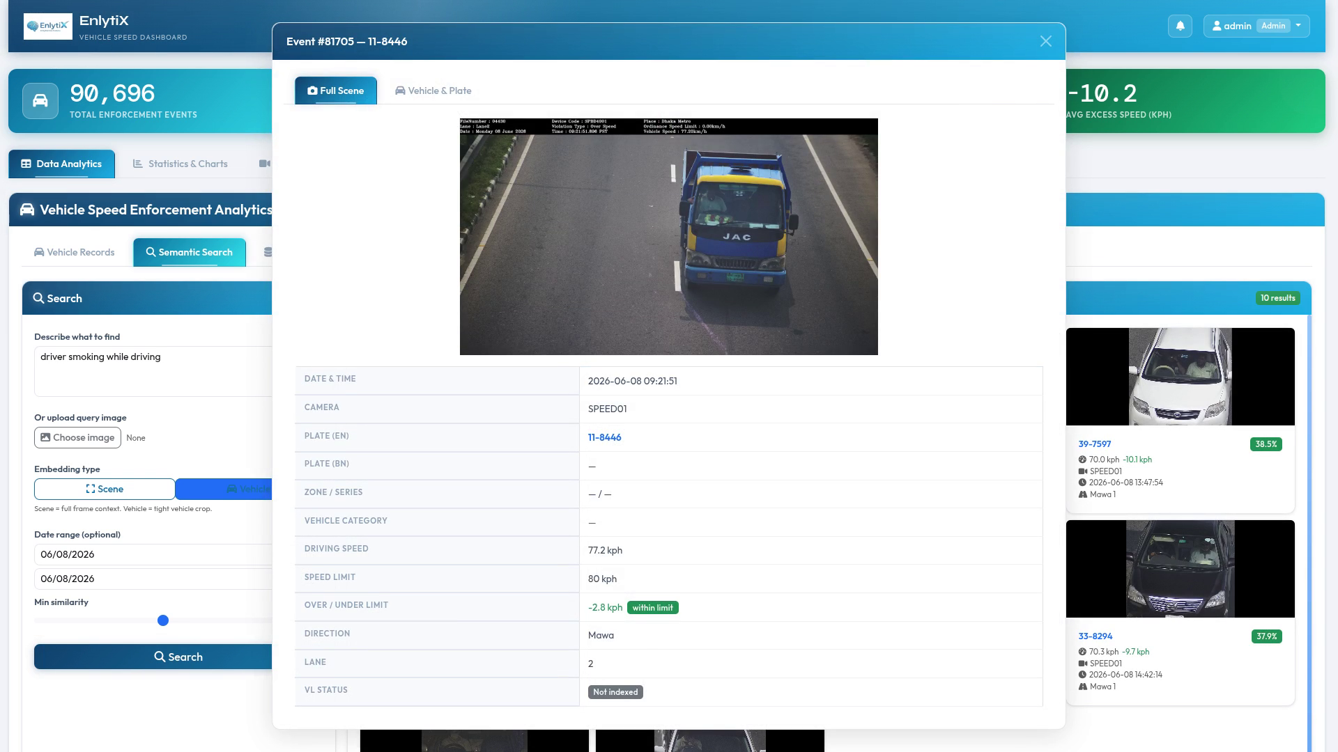
Task: Click the direction value Mawa
Action: click(601, 635)
